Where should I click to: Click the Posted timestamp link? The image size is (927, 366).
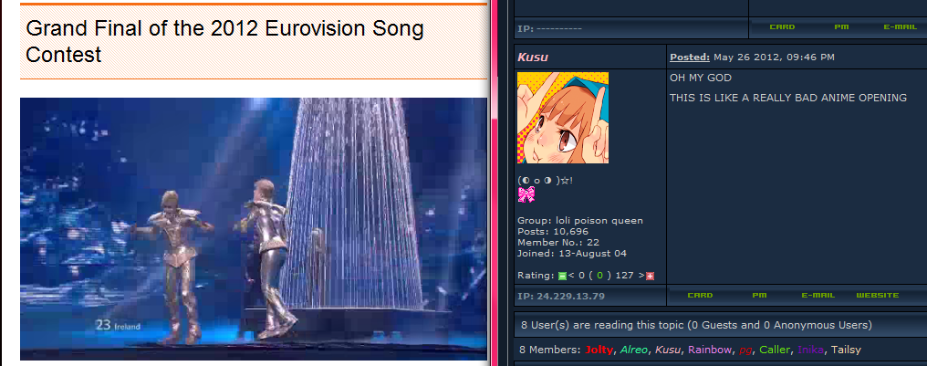[x=690, y=58]
